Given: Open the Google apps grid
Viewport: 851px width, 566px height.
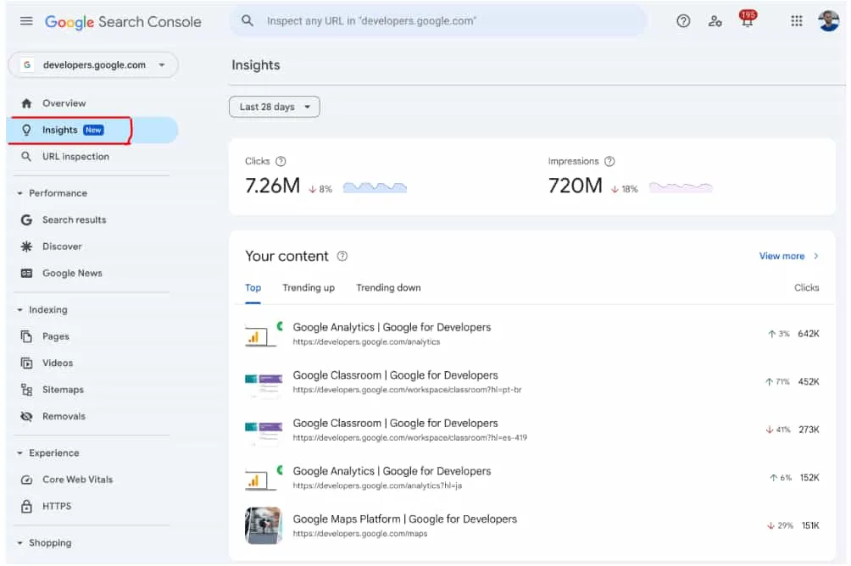Looking at the screenshot, I should [x=796, y=21].
